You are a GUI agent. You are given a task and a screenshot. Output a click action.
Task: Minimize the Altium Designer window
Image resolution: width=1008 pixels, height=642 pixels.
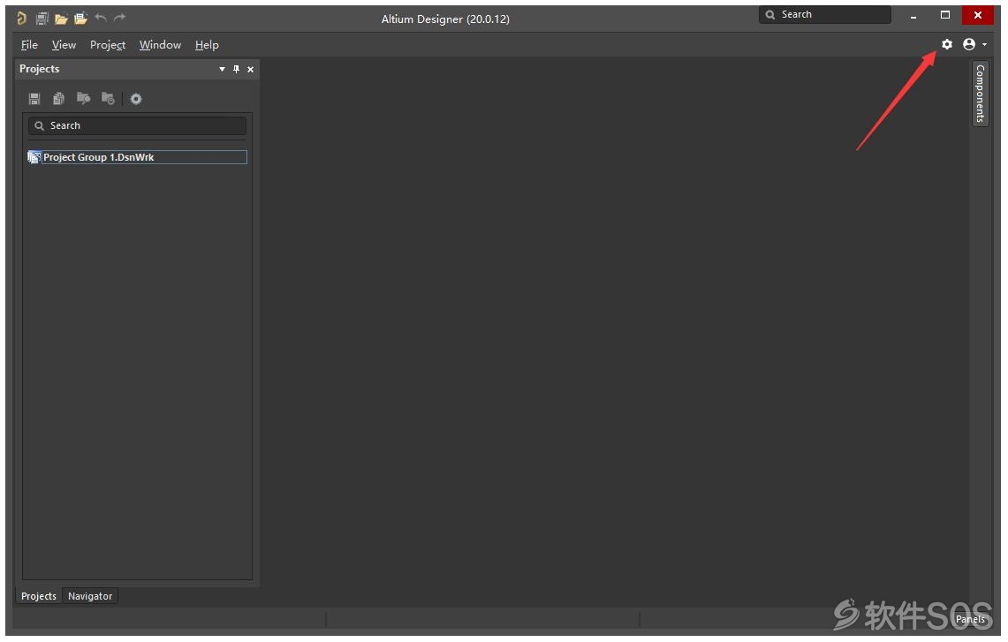[913, 15]
